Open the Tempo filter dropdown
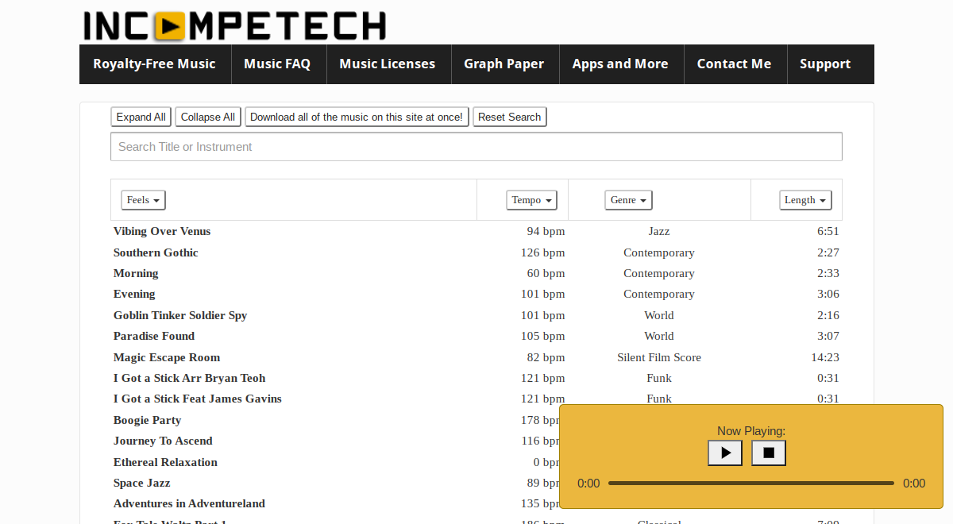 [531, 200]
